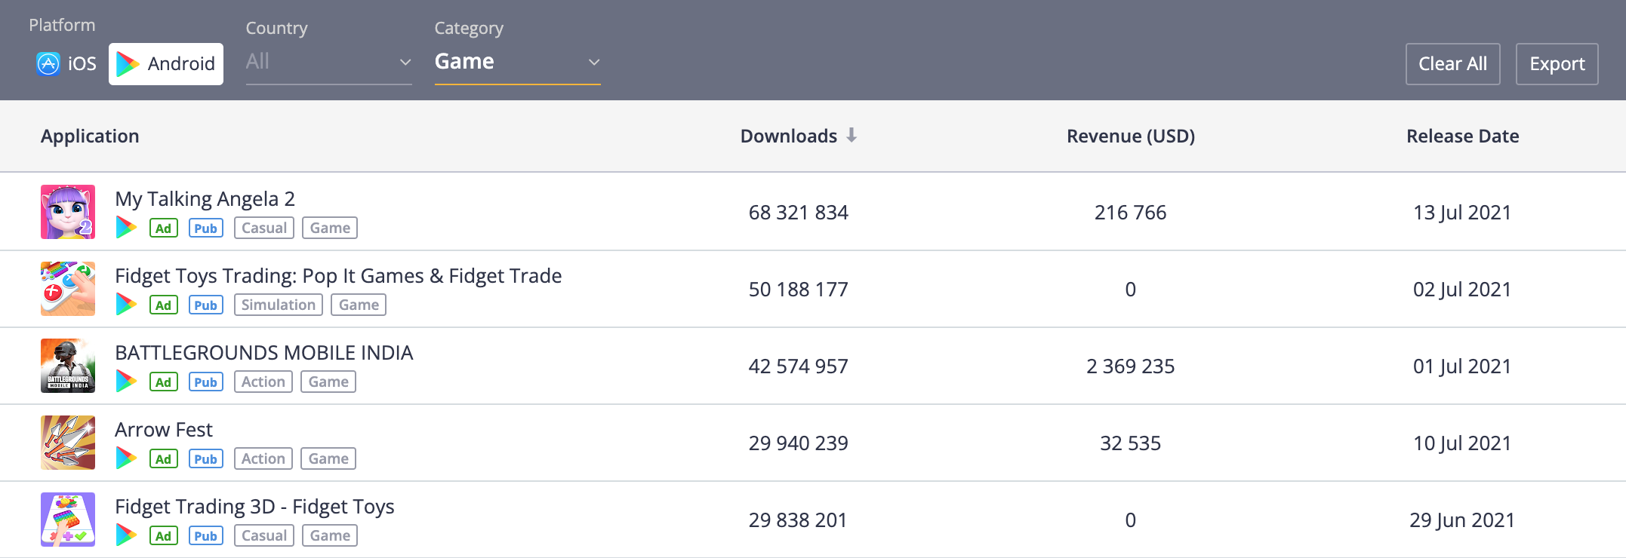Click Game tag on BATTLEGROUNDS MOBILE INDIA

pos(328,382)
